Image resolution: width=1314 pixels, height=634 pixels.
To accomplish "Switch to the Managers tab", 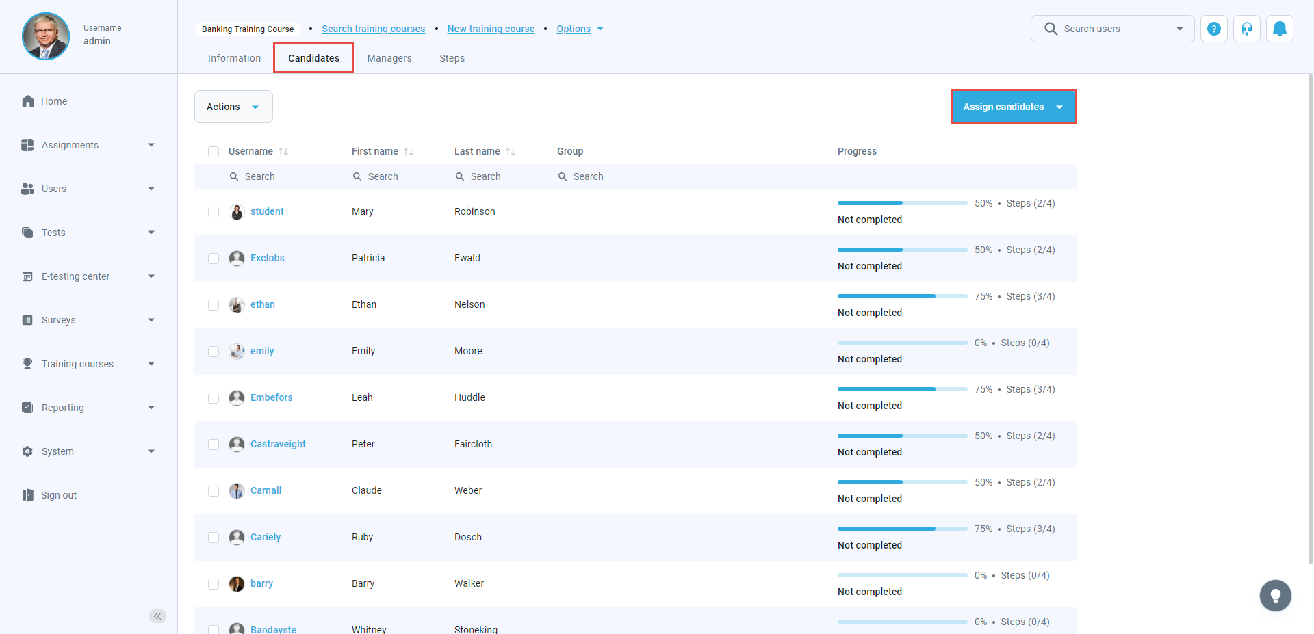I will click(x=389, y=58).
